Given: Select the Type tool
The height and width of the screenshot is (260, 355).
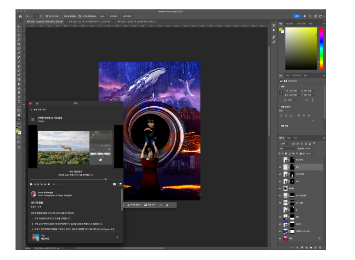Looking at the screenshot, I should point(19,101).
